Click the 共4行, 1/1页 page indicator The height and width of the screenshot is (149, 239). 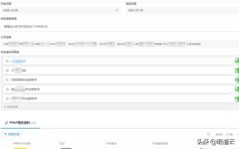click(x=224, y=134)
